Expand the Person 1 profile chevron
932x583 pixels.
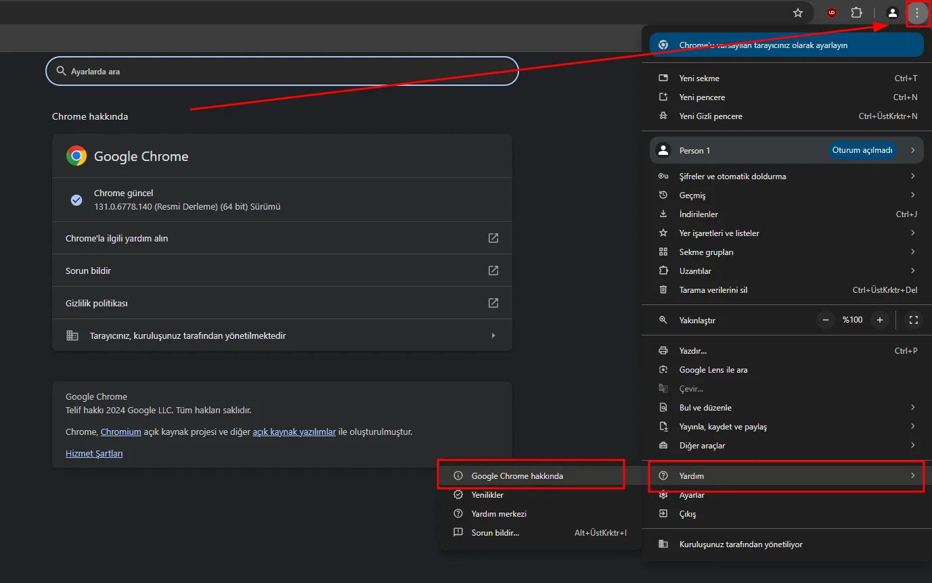[912, 150]
